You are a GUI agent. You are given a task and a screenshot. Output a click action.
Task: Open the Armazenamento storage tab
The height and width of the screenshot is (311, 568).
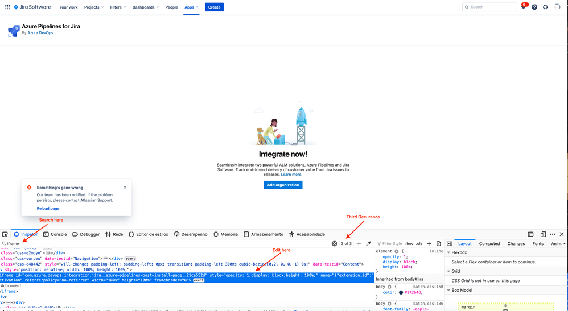264,234
